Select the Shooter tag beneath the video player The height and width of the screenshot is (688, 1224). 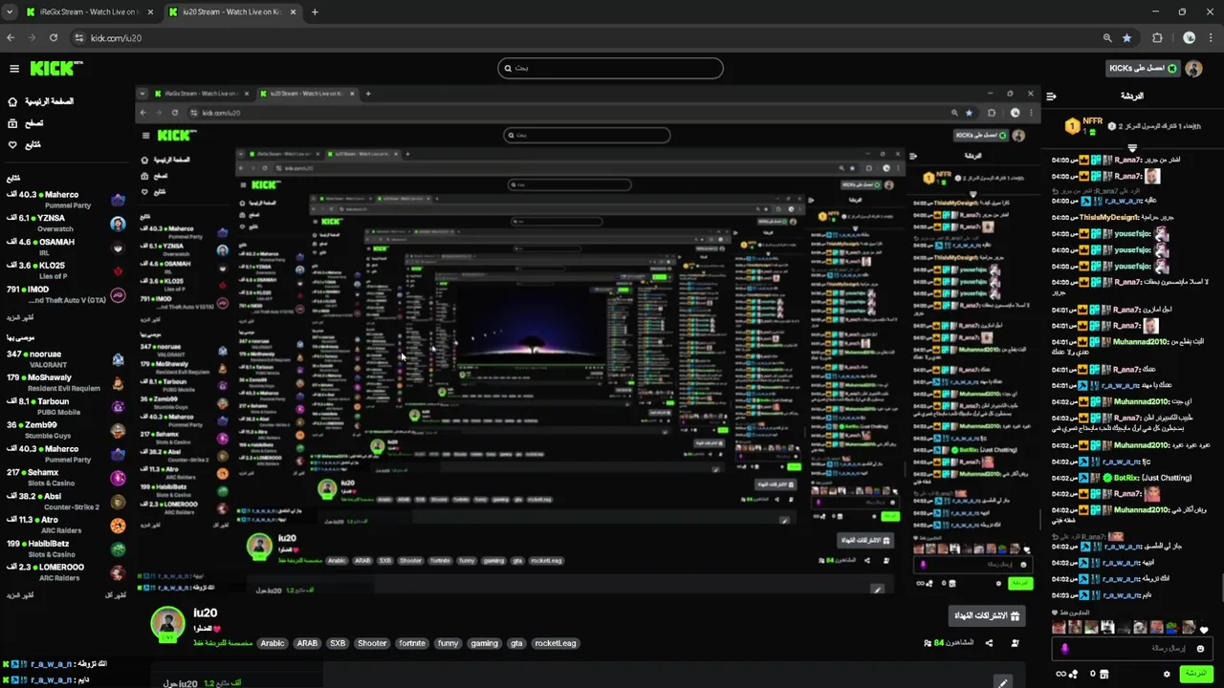[372, 643]
